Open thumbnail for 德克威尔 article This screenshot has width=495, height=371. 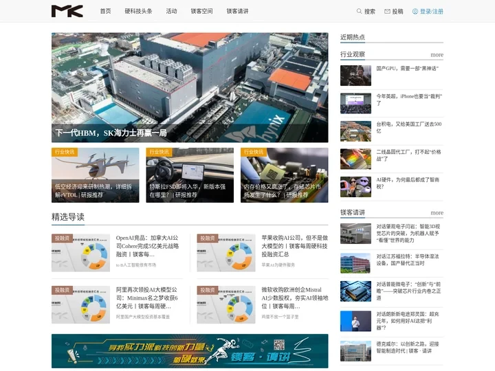(355, 351)
